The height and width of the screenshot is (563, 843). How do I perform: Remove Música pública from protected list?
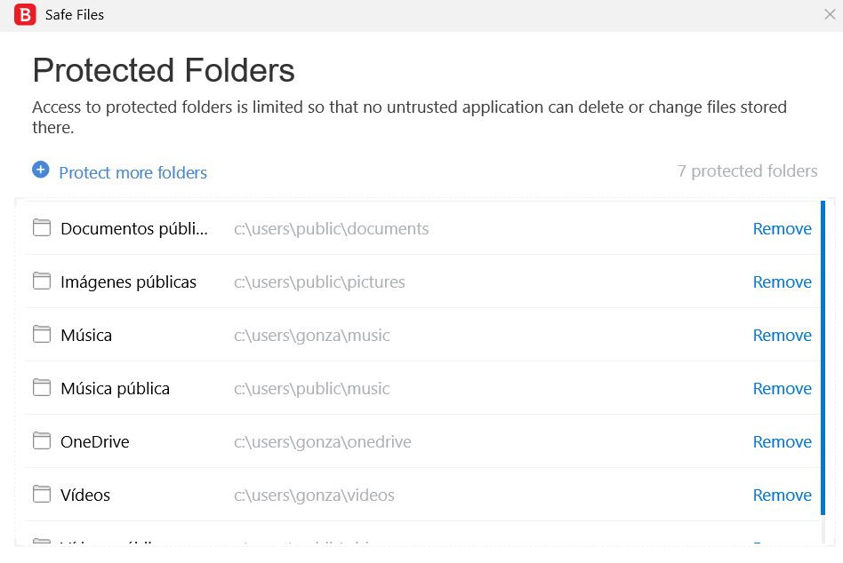[x=782, y=389]
